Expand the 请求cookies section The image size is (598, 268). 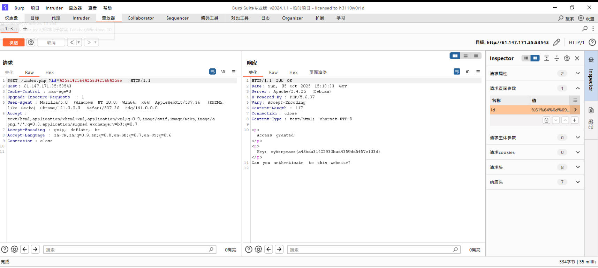[x=577, y=152]
